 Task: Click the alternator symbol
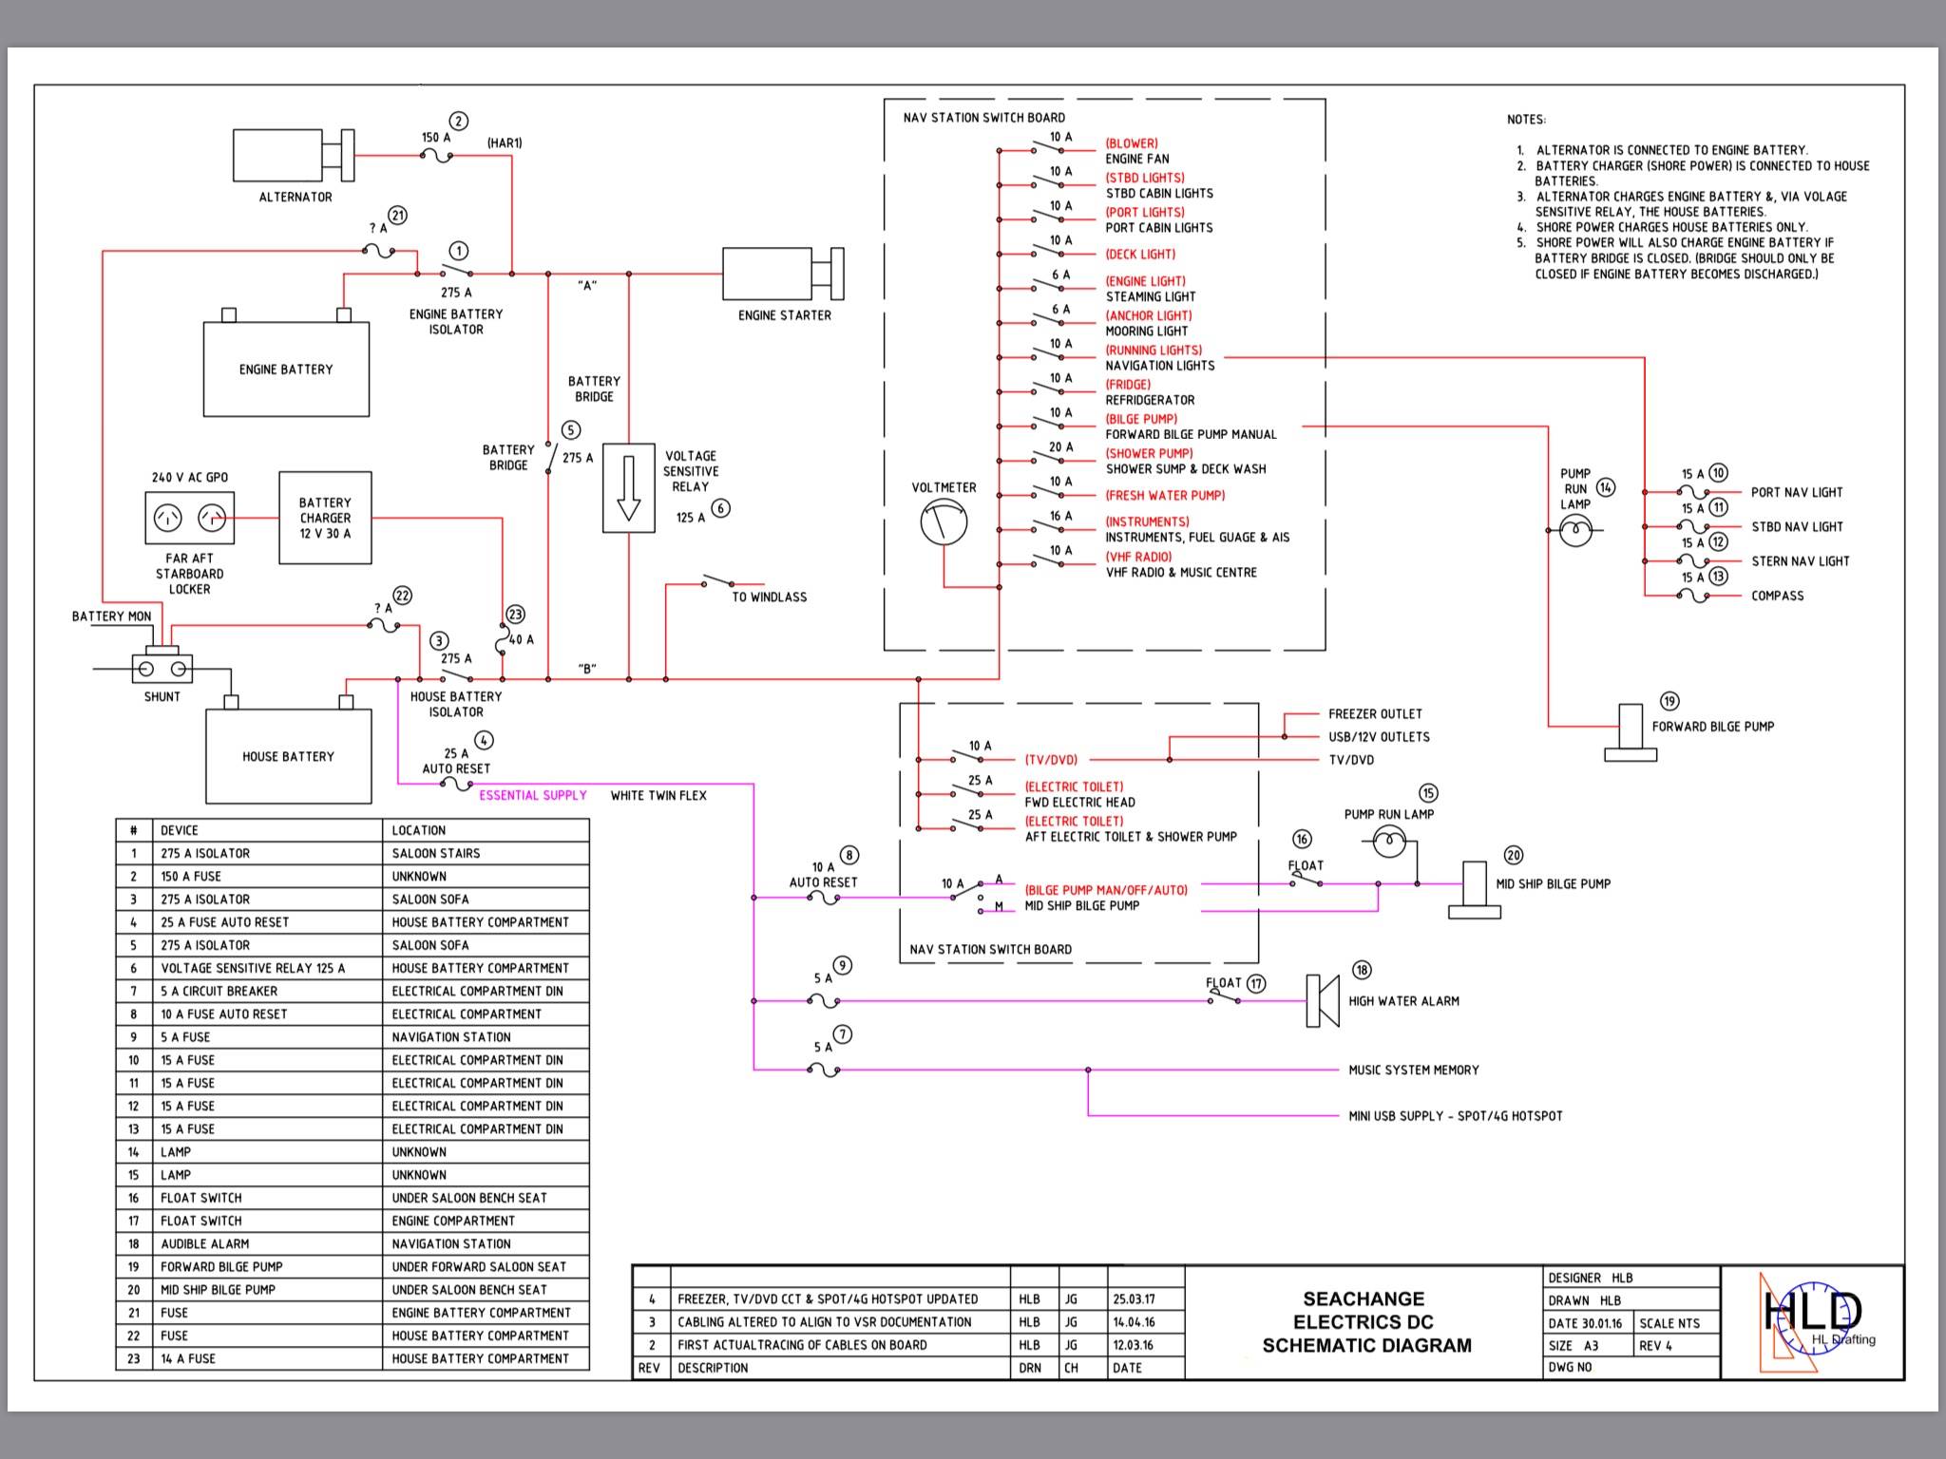(285, 155)
